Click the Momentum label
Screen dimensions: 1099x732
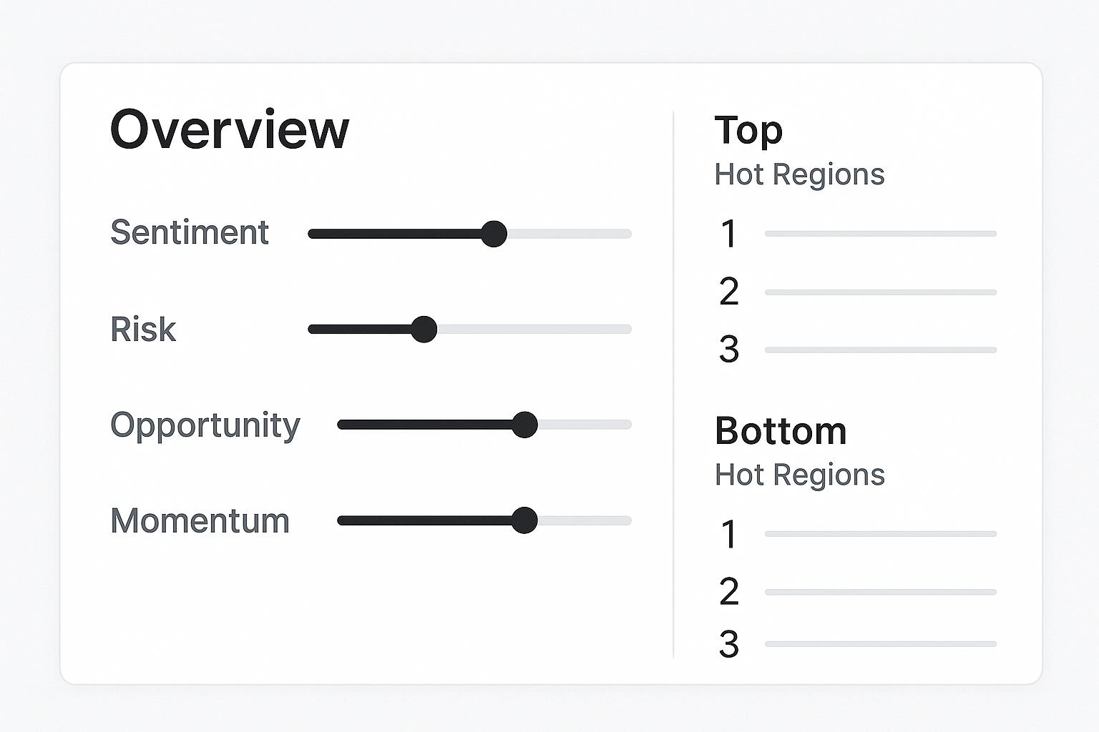tap(200, 520)
